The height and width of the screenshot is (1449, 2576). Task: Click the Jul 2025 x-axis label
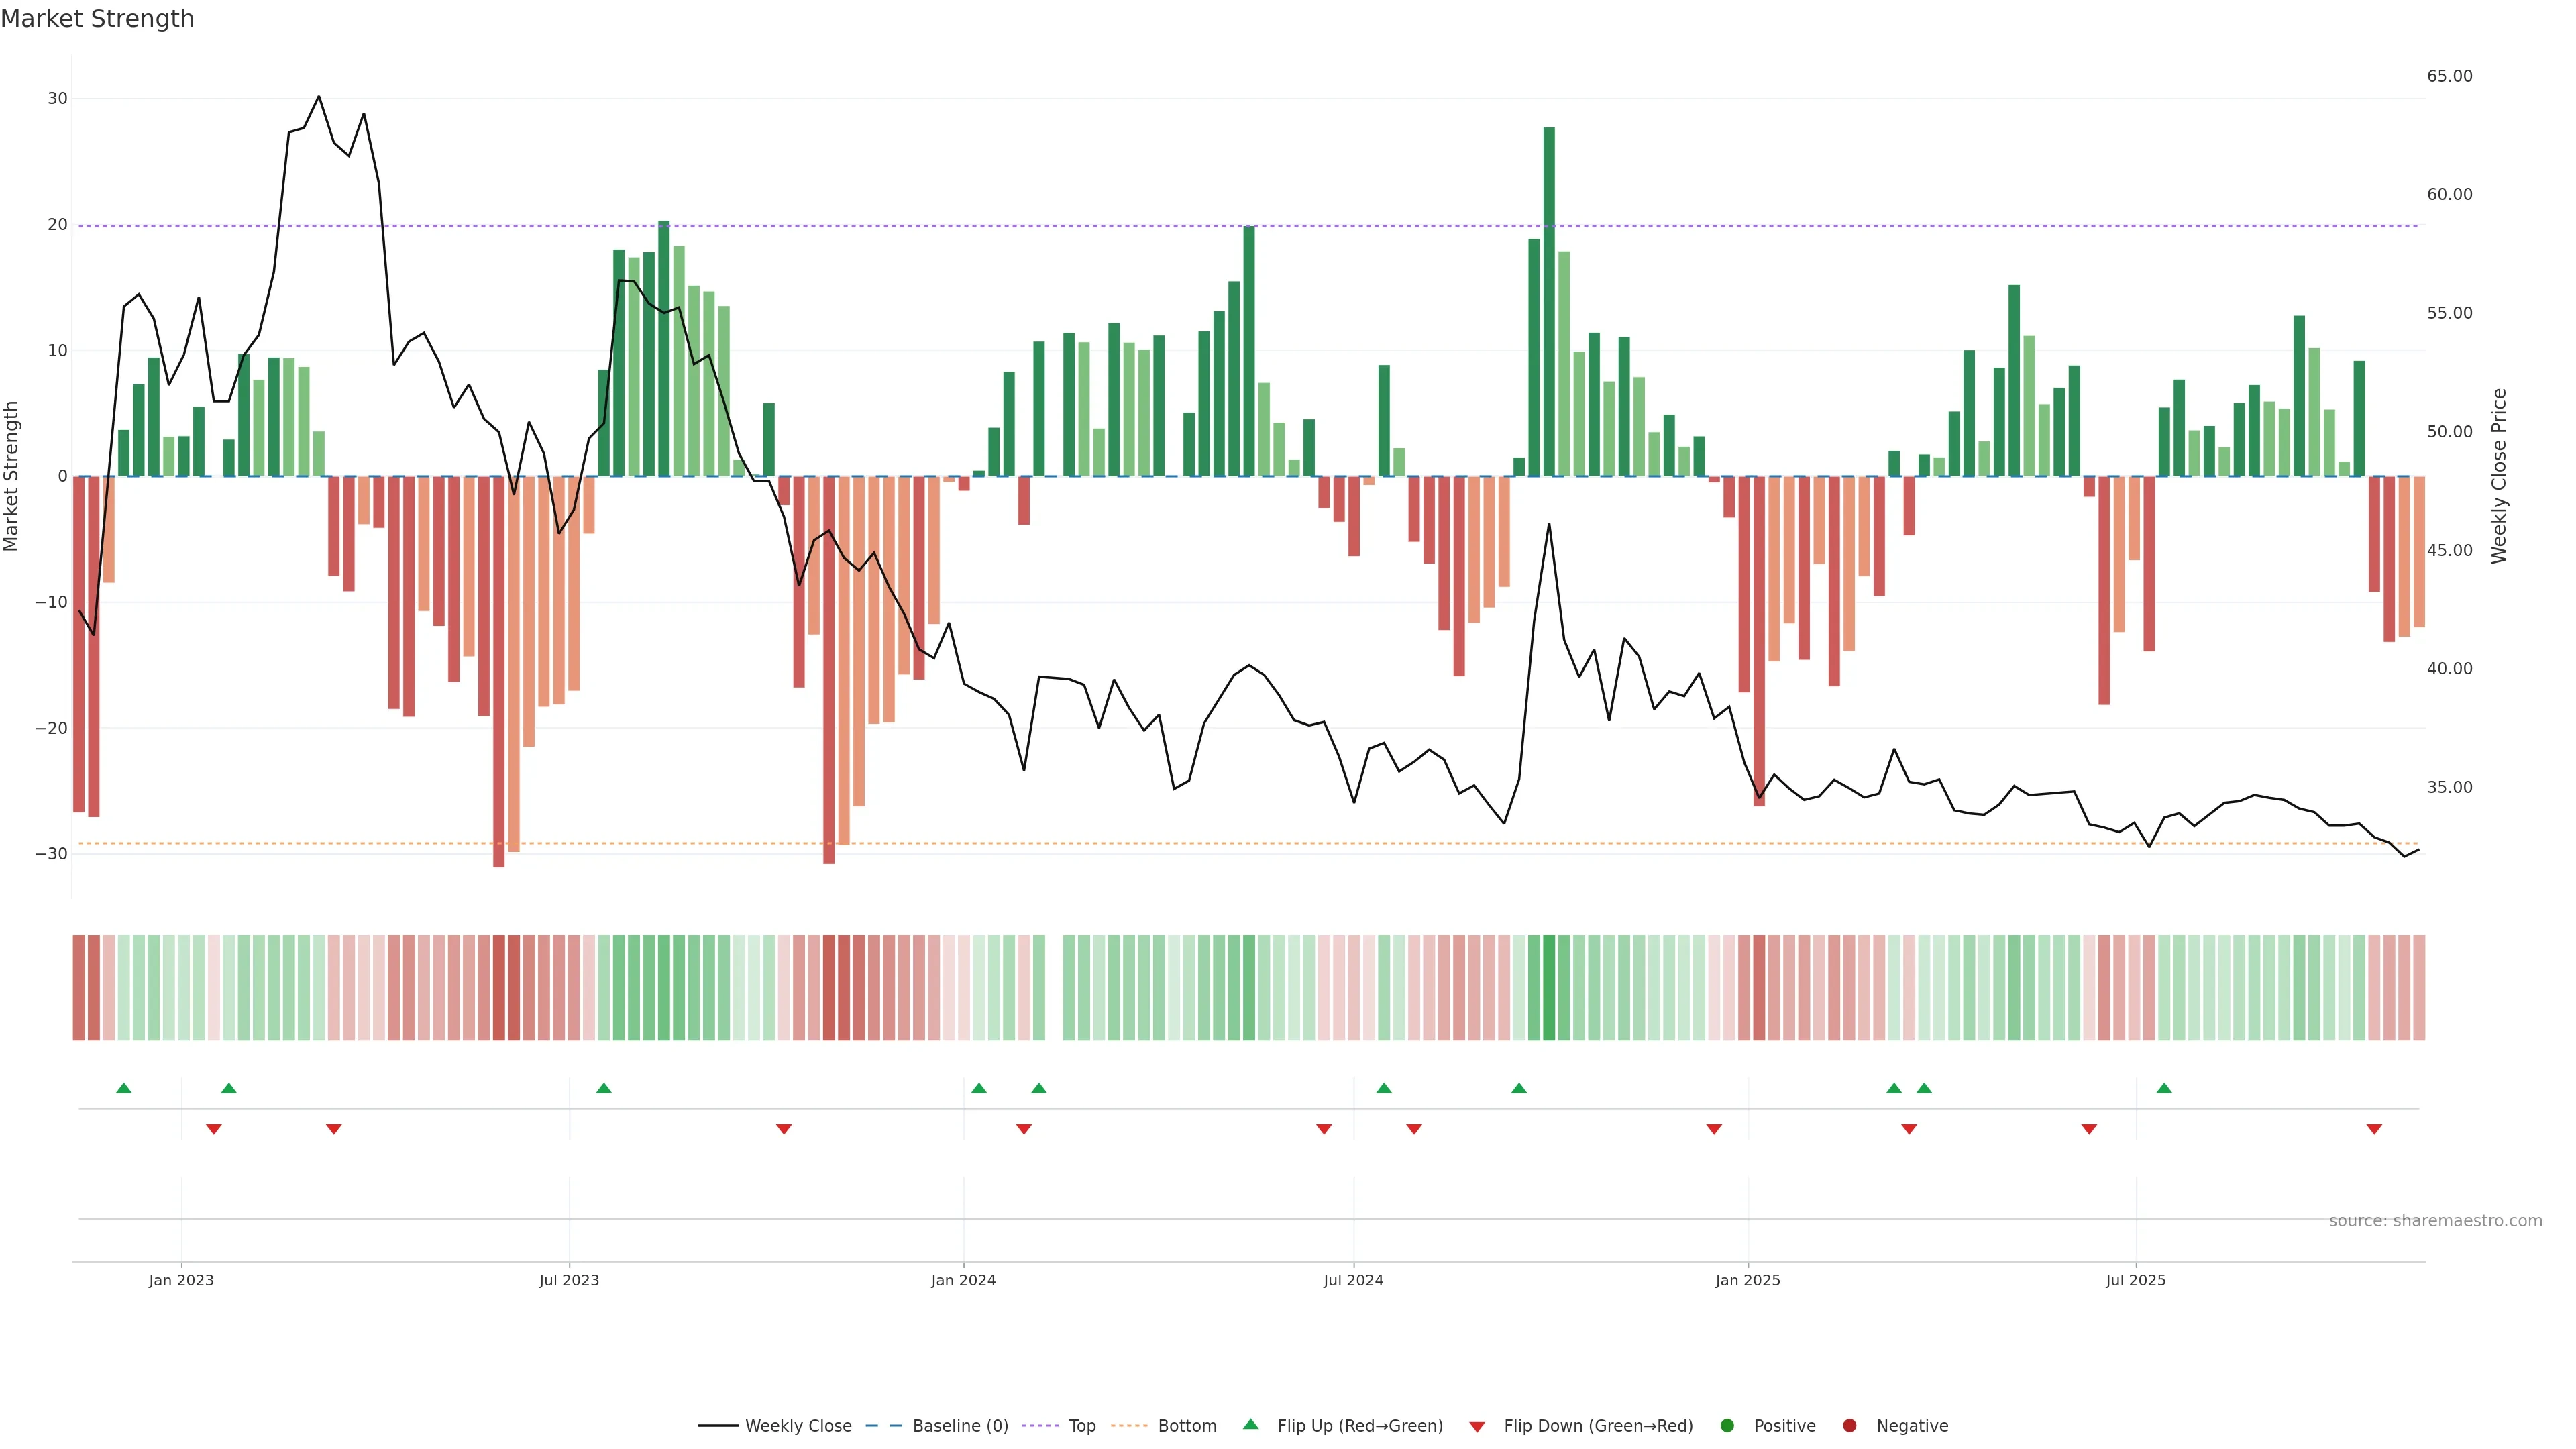coord(2135,1280)
